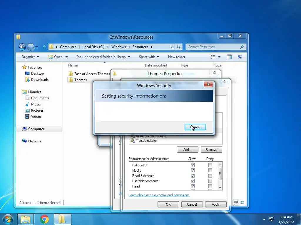This screenshot has height=225, width=301.
Task: Check Deny for Full control
Action: click(210, 165)
